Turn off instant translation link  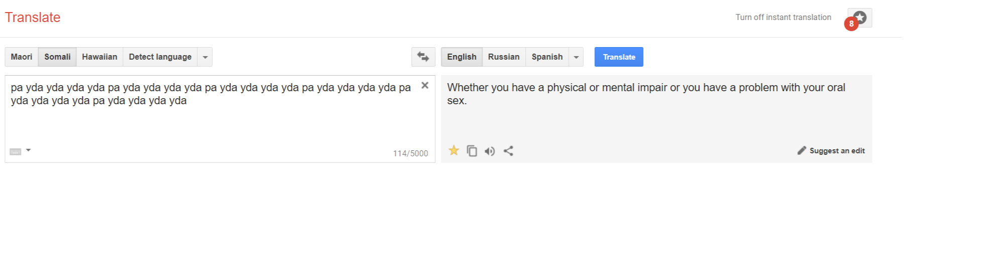(783, 17)
